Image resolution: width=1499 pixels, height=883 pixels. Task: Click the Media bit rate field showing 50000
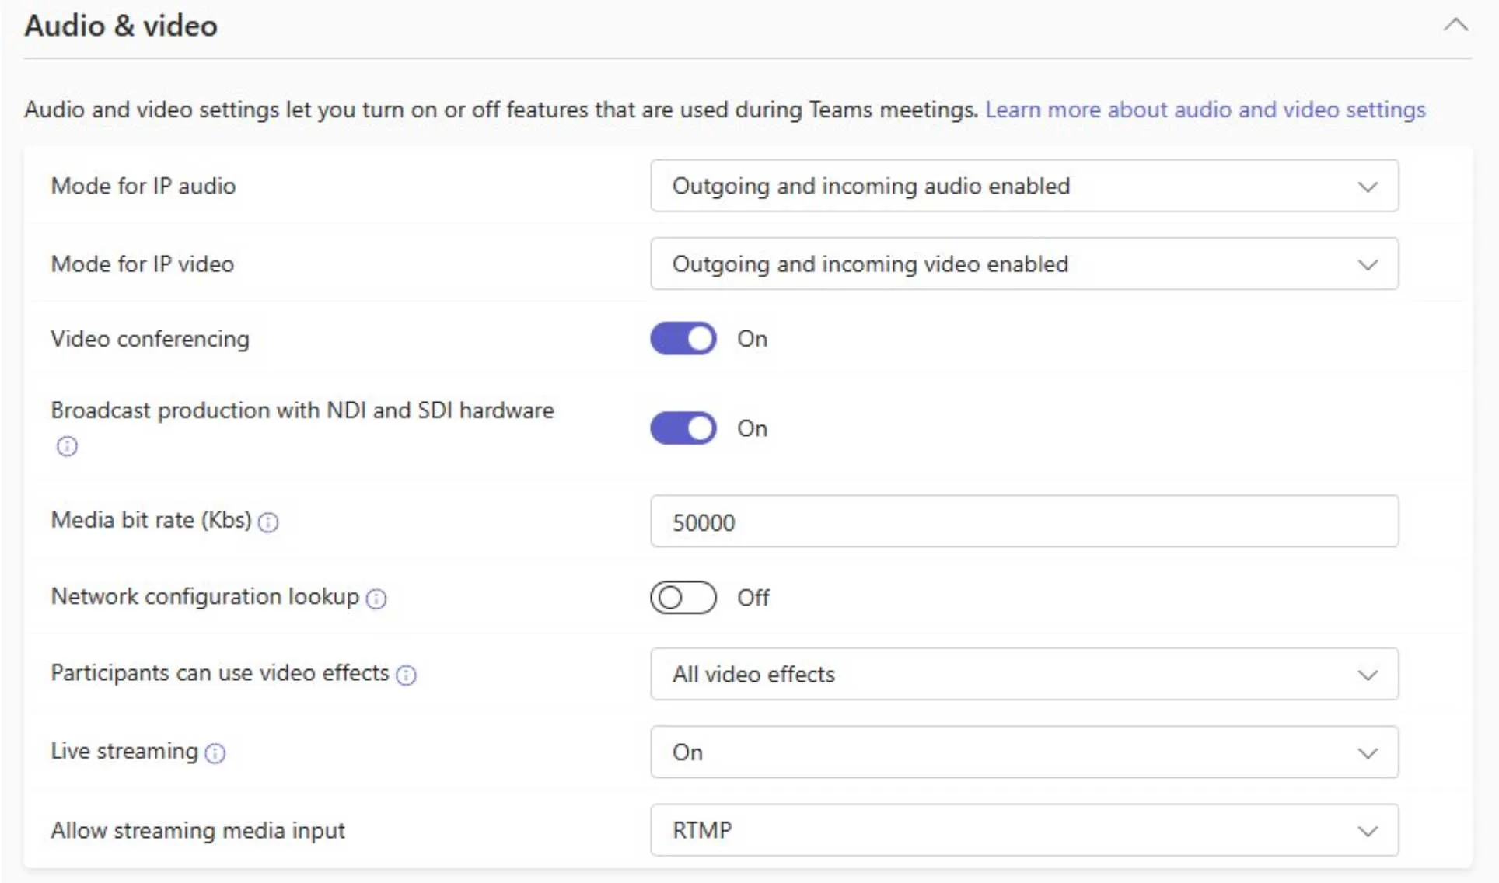coord(1024,521)
